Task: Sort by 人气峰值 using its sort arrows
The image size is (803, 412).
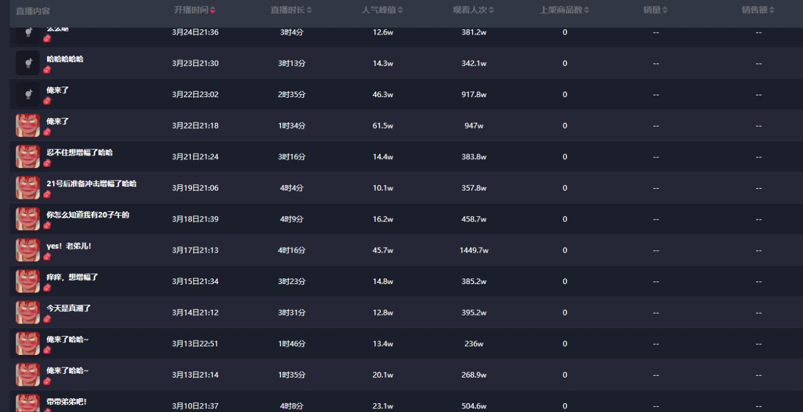Action: coord(401,10)
